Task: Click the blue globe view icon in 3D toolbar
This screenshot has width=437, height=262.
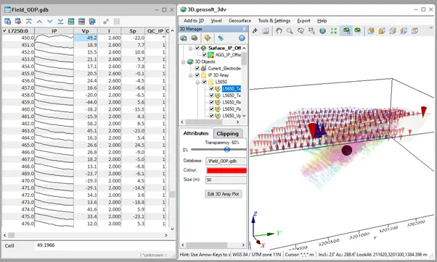Action: click(x=323, y=31)
